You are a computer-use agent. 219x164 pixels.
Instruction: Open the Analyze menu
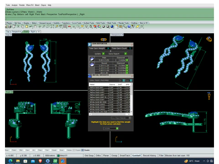[x=15, y=5]
